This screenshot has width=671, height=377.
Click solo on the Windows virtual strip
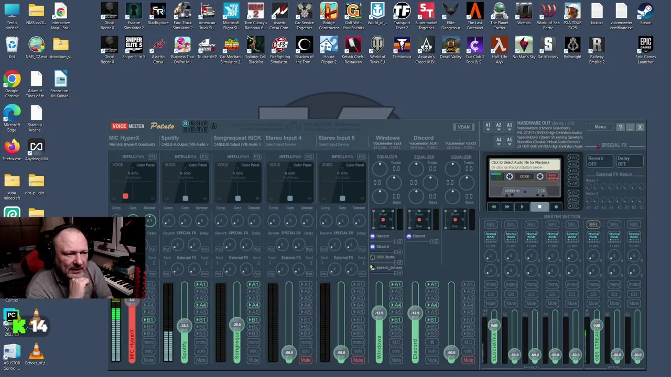(396, 350)
